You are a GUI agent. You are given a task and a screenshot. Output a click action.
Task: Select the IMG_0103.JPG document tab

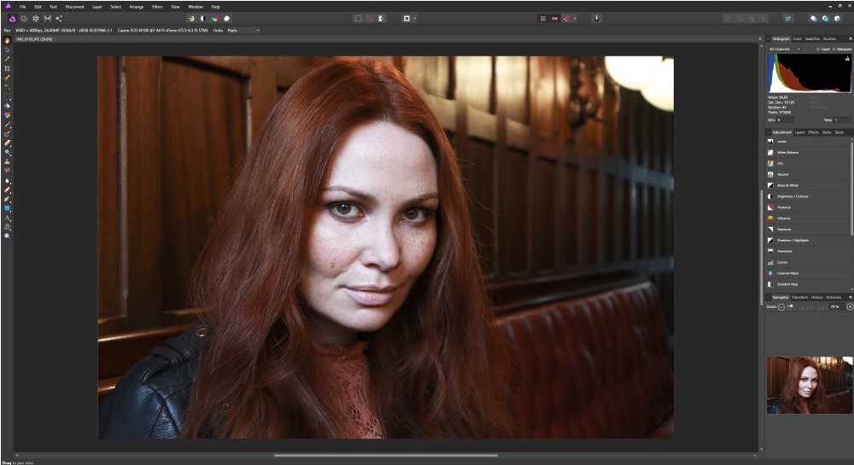tap(34, 39)
